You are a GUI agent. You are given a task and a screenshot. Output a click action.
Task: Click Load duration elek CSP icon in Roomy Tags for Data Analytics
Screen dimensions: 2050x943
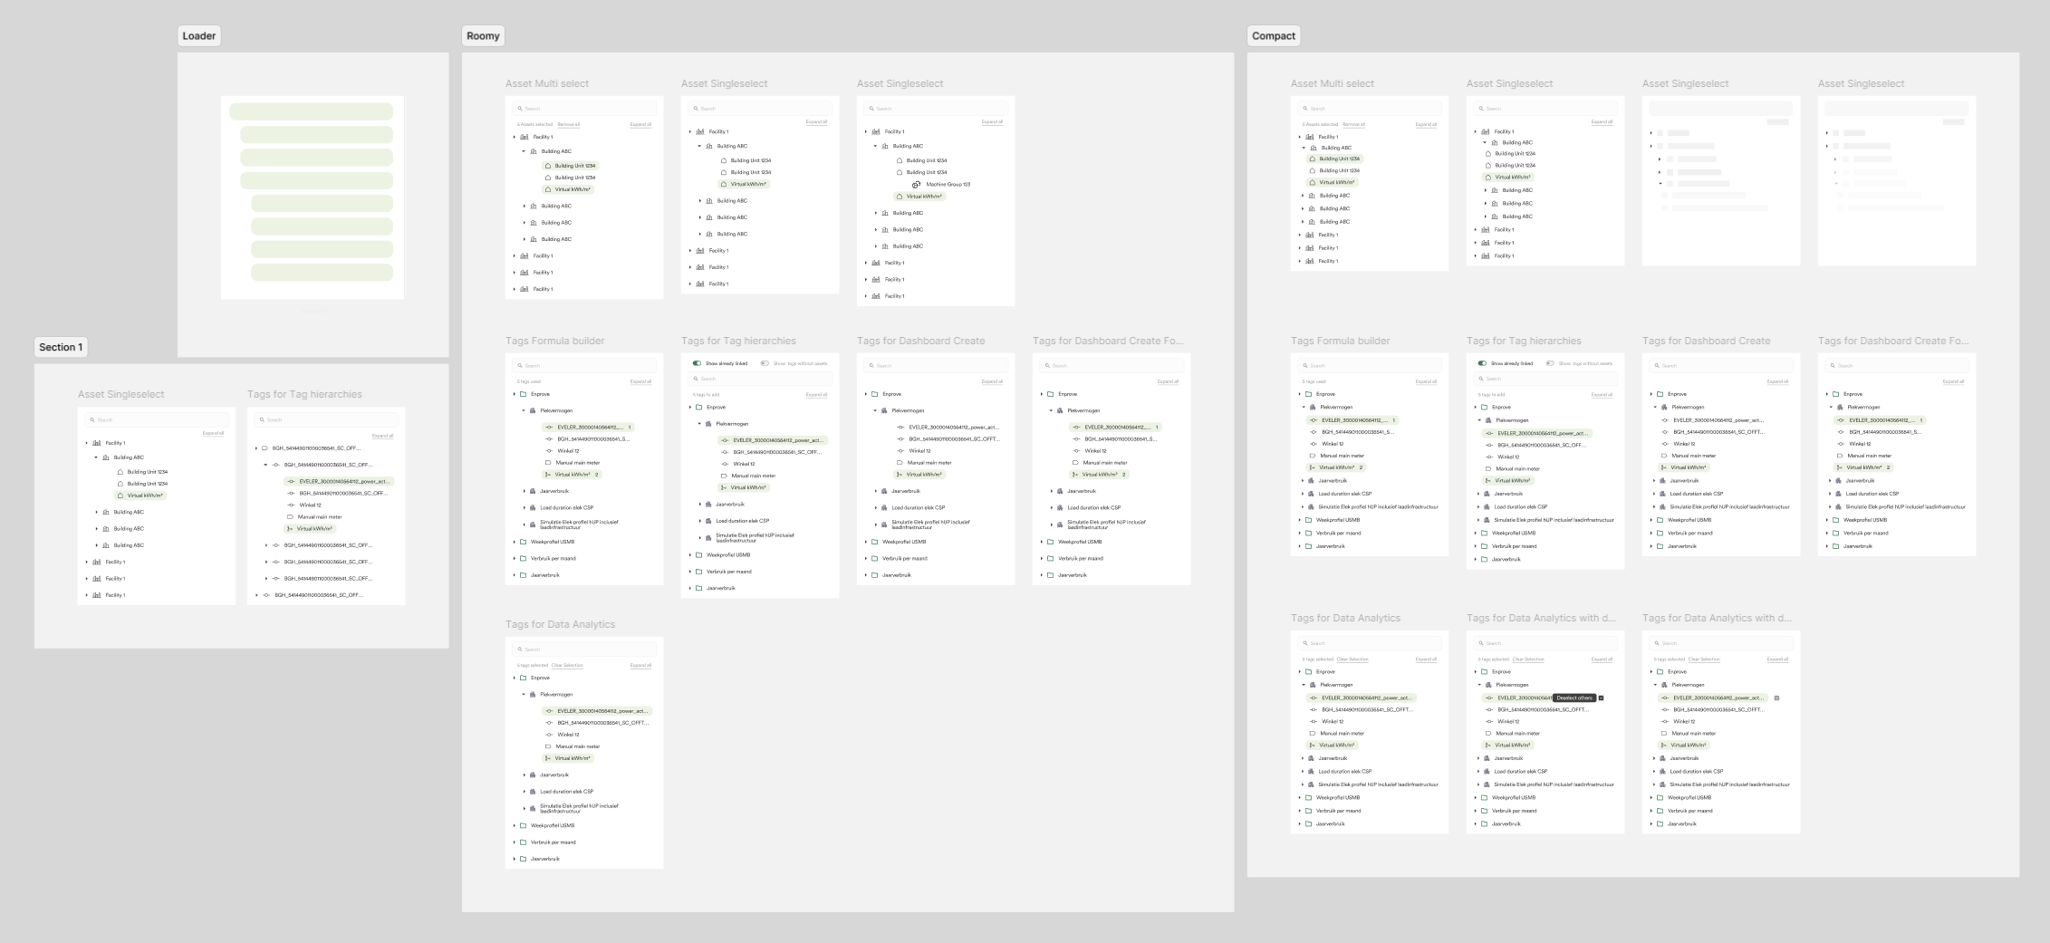pyautogui.click(x=533, y=792)
